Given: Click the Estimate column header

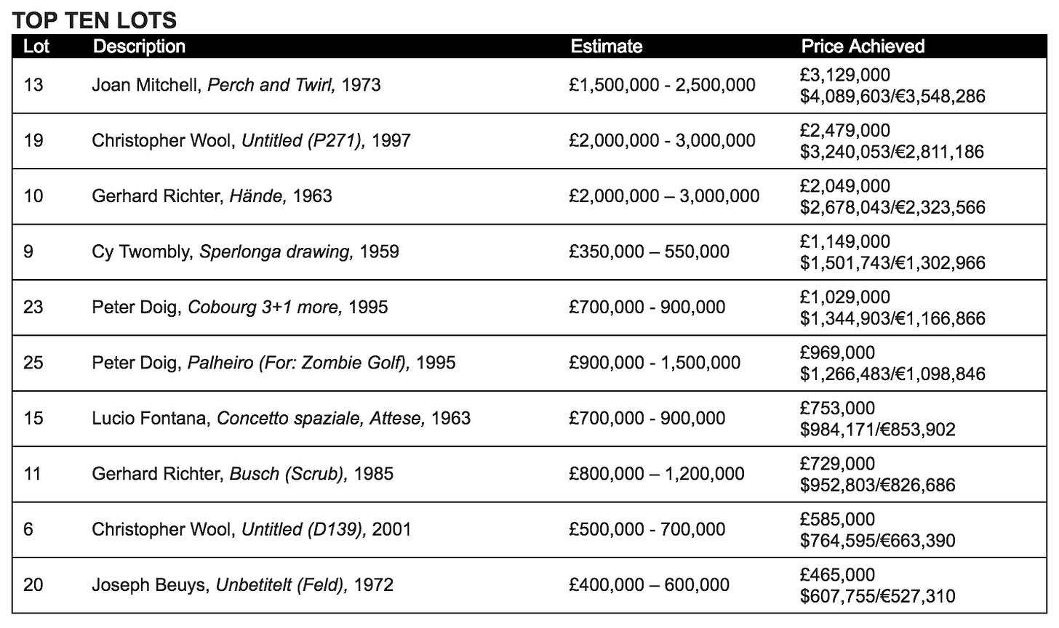Looking at the screenshot, I should pyautogui.click(x=606, y=47).
